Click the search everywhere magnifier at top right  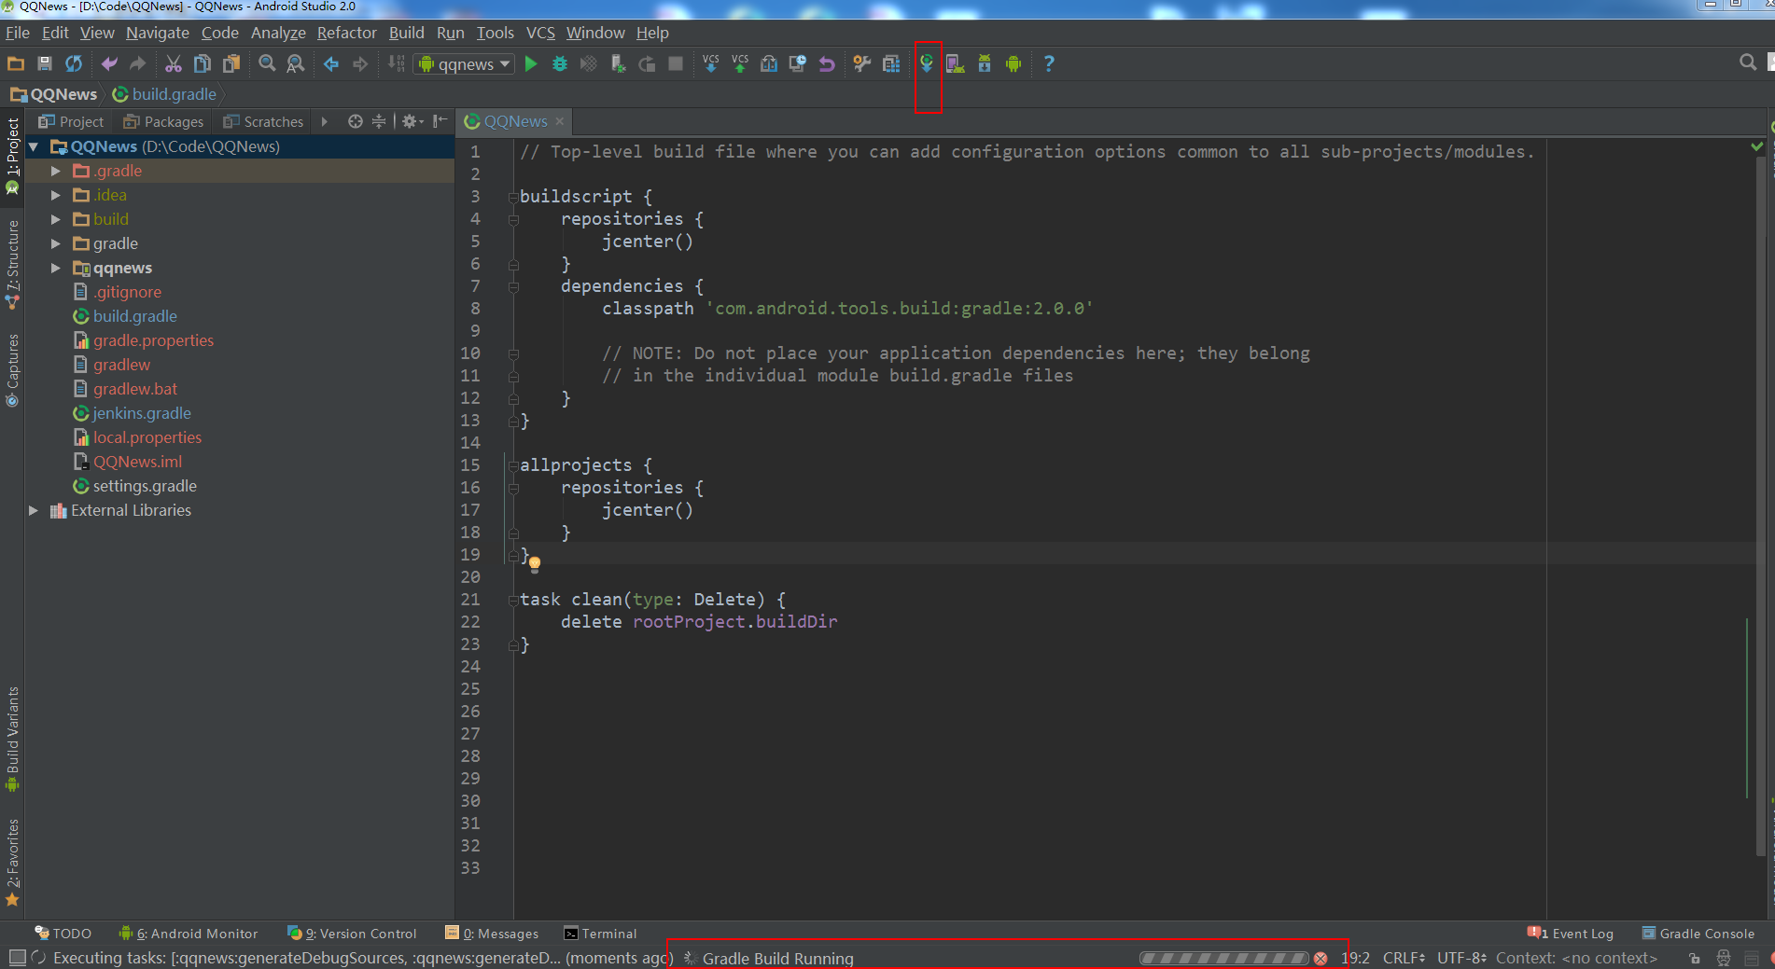pos(1747,62)
